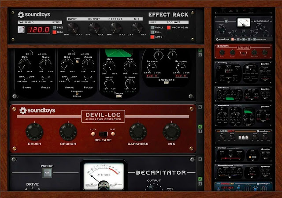Add Decapitator from the toolbox thumbnails
This screenshot has height=198, width=282.
243,29
